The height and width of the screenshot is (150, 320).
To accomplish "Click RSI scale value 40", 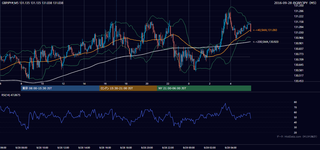I will tap(295, 122).
